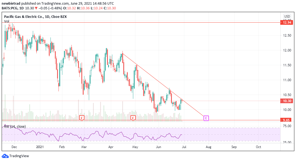
Task: Click the L:10.24 low price value
Action: pos(97,8)
